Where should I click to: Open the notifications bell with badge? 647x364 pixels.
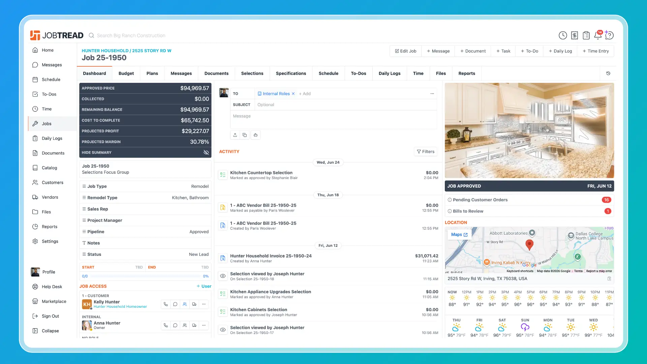pyautogui.click(x=598, y=35)
